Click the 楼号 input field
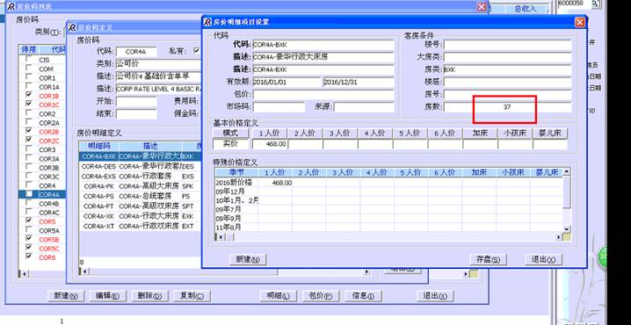Image resolution: width=631 pixels, height=325 pixels. pyautogui.click(x=507, y=45)
